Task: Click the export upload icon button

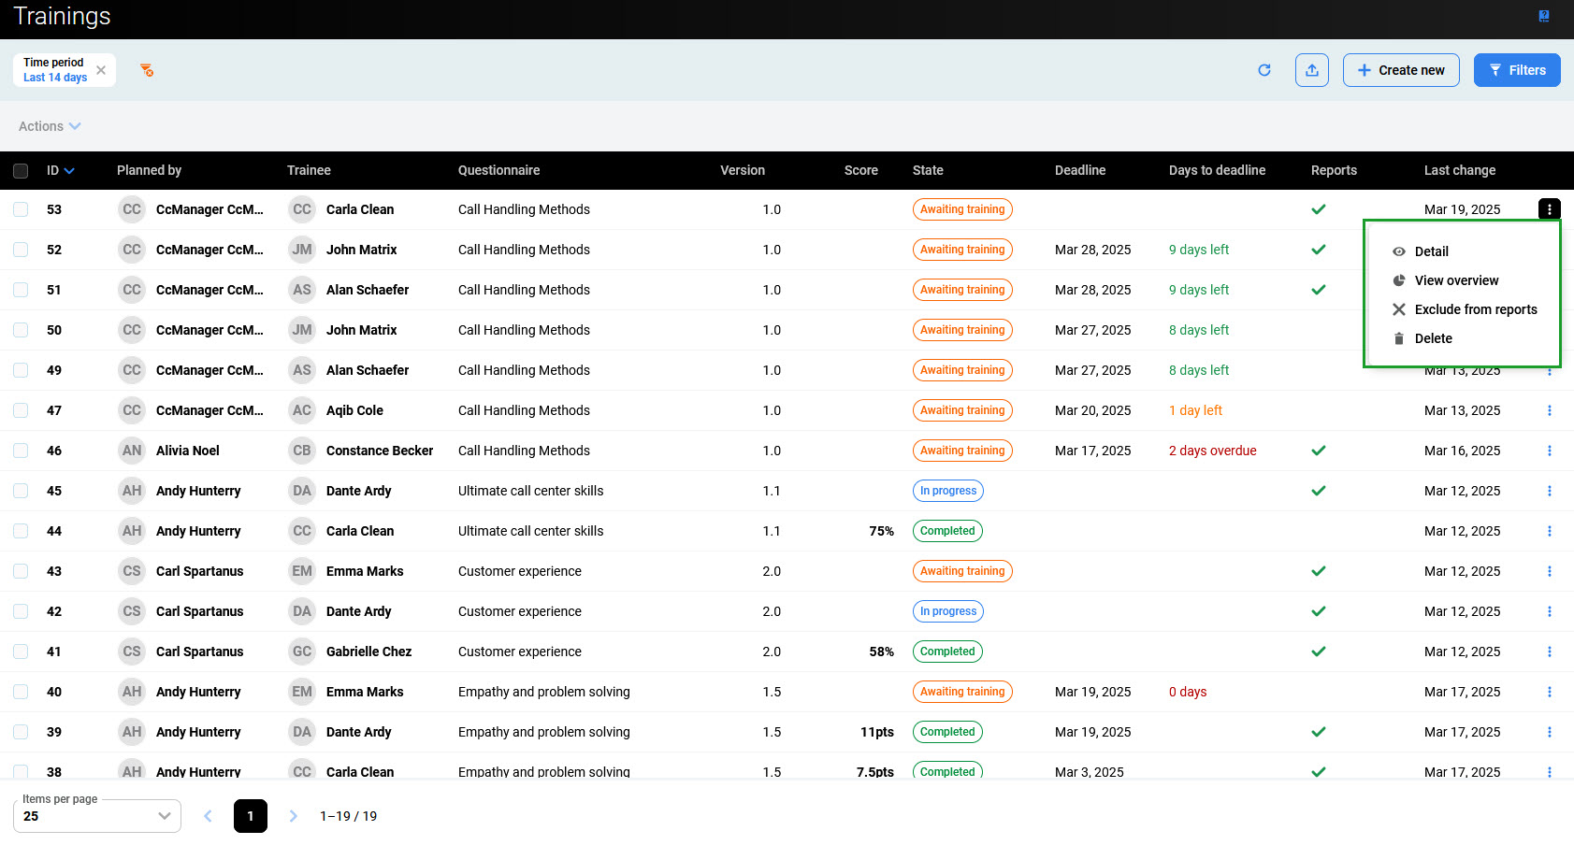Action: coord(1311,70)
